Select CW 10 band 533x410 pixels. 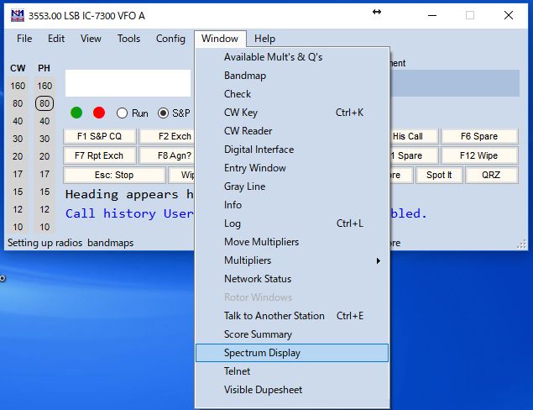[18, 227]
